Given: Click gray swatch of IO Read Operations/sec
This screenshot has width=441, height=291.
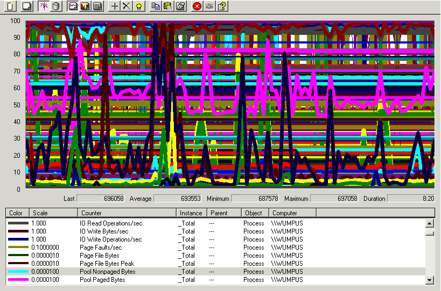Looking at the screenshot, I should click(x=18, y=223).
